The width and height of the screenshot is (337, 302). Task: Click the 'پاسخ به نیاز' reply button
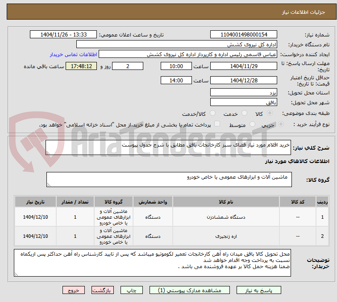259,290
